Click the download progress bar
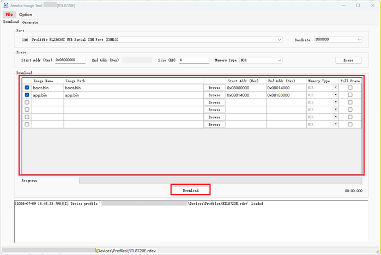 click(x=220, y=180)
